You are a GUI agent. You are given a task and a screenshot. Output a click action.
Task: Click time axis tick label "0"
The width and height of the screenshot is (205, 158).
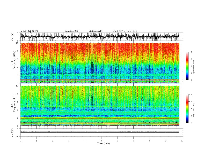[x=20, y=141]
